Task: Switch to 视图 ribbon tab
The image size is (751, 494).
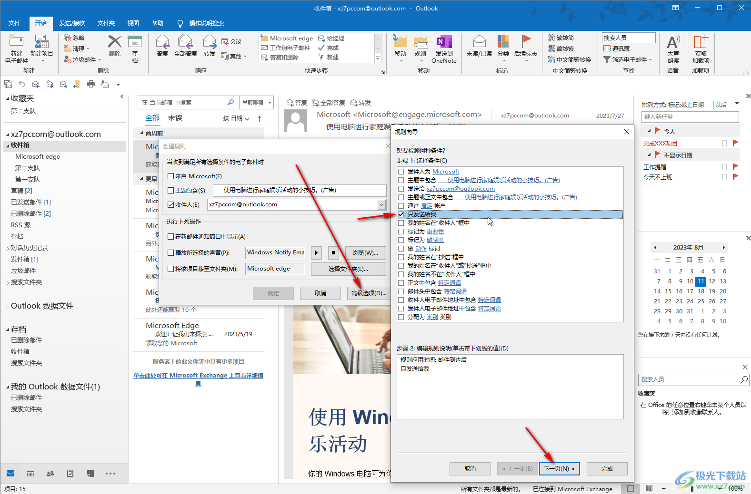Action: tap(133, 23)
